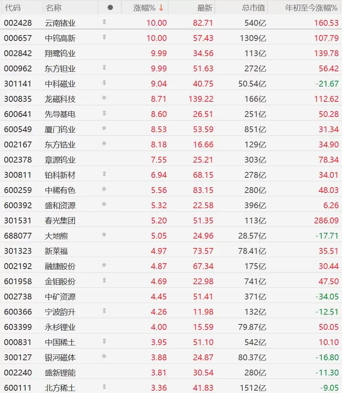Click market cap 50.54亿
This screenshot has height=393, width=342.
coord(252,84)
